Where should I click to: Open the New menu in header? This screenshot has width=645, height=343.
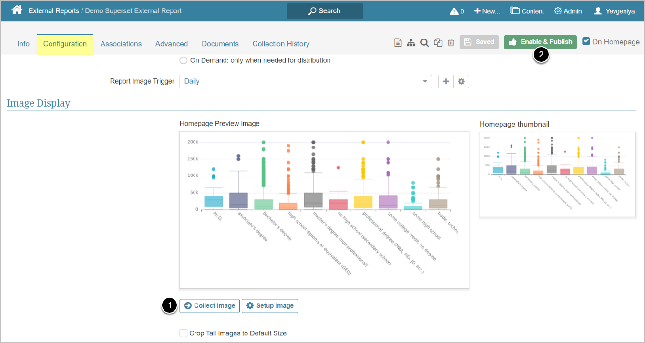(x=487, y=11)
